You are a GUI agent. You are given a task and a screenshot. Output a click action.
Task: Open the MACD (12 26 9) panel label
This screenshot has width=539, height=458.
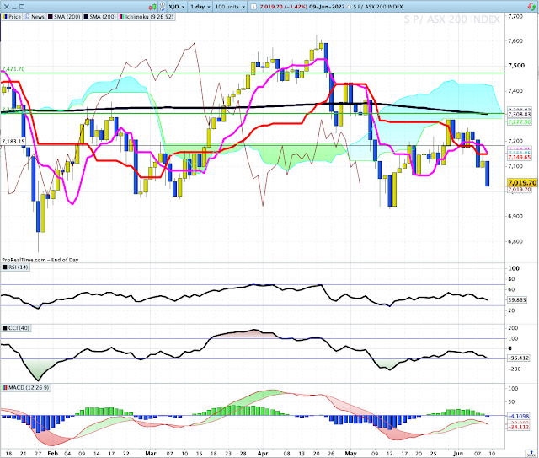[26, 387]
